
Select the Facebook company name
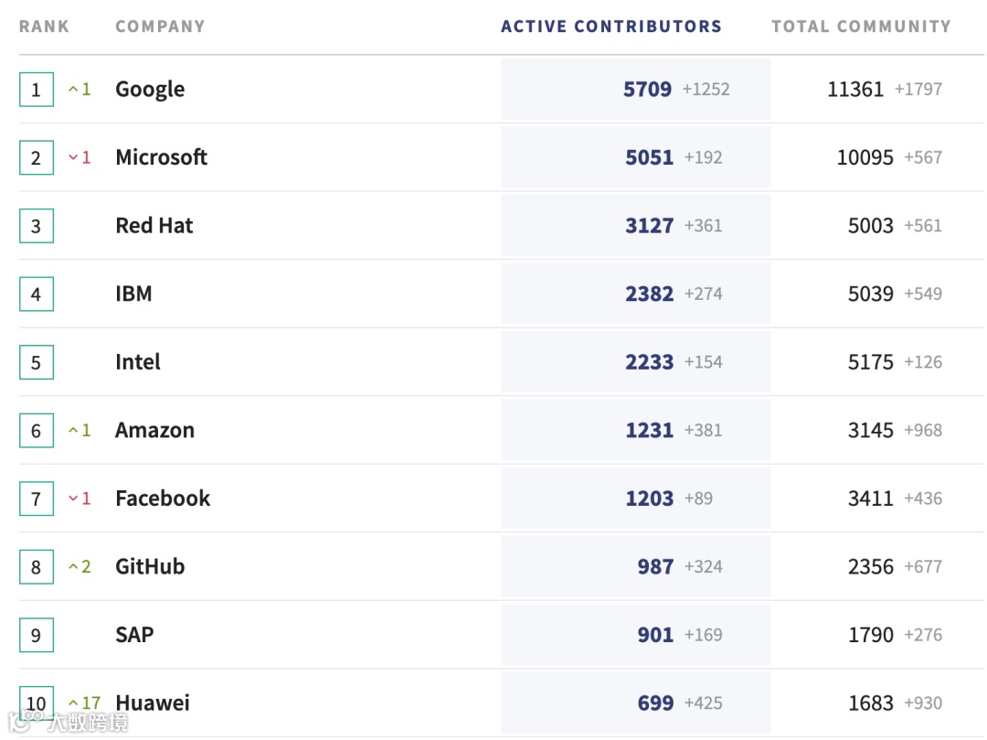(x=163, y=499)
